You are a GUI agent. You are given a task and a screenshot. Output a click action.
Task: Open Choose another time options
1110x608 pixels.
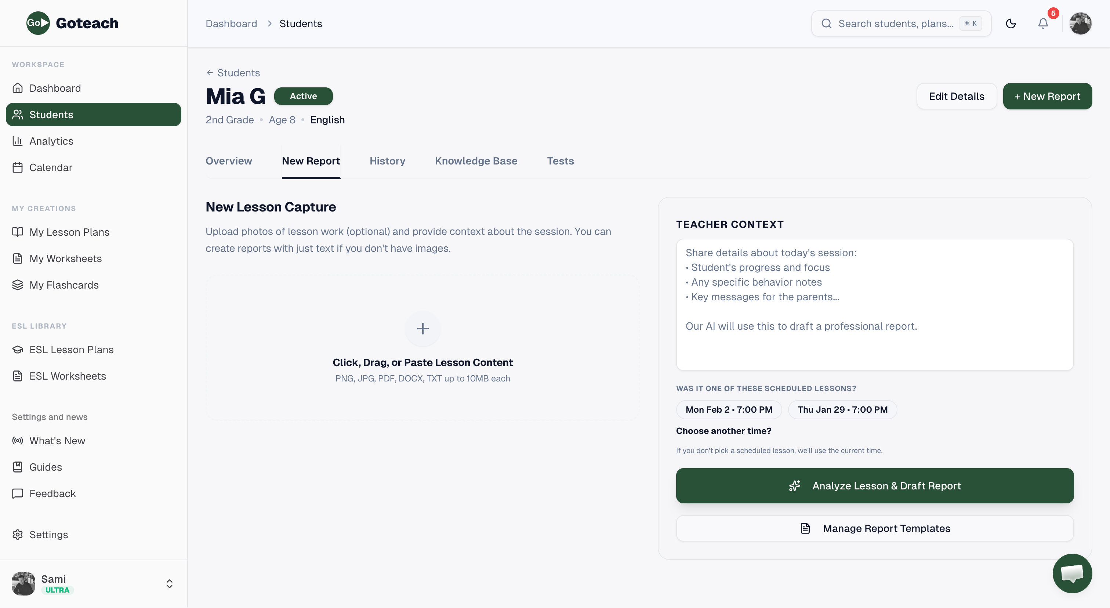coord(723,430)
